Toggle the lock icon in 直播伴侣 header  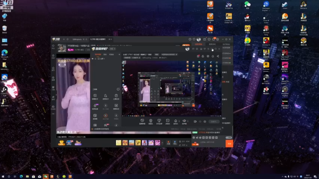203,56
